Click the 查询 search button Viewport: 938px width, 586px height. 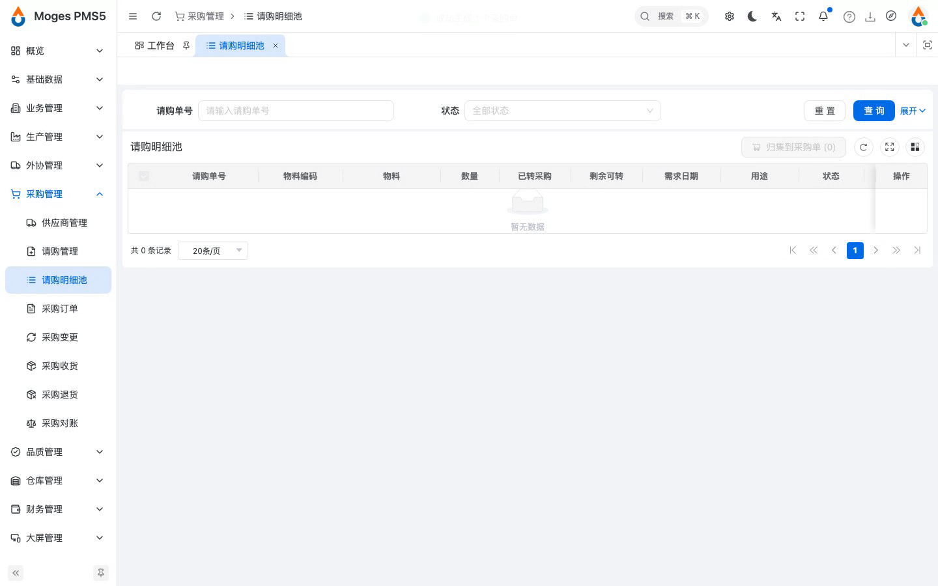pyautogui.click(x=874, y=111)
